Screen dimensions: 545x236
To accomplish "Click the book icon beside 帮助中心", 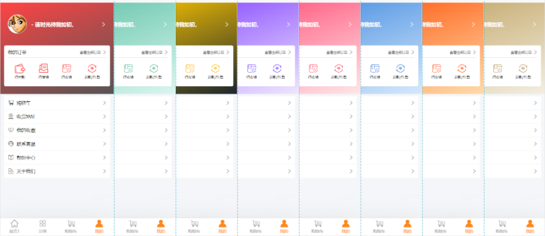I will pos(10,158).
